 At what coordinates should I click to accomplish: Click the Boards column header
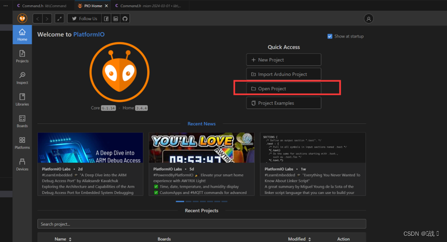click(164, 239)
